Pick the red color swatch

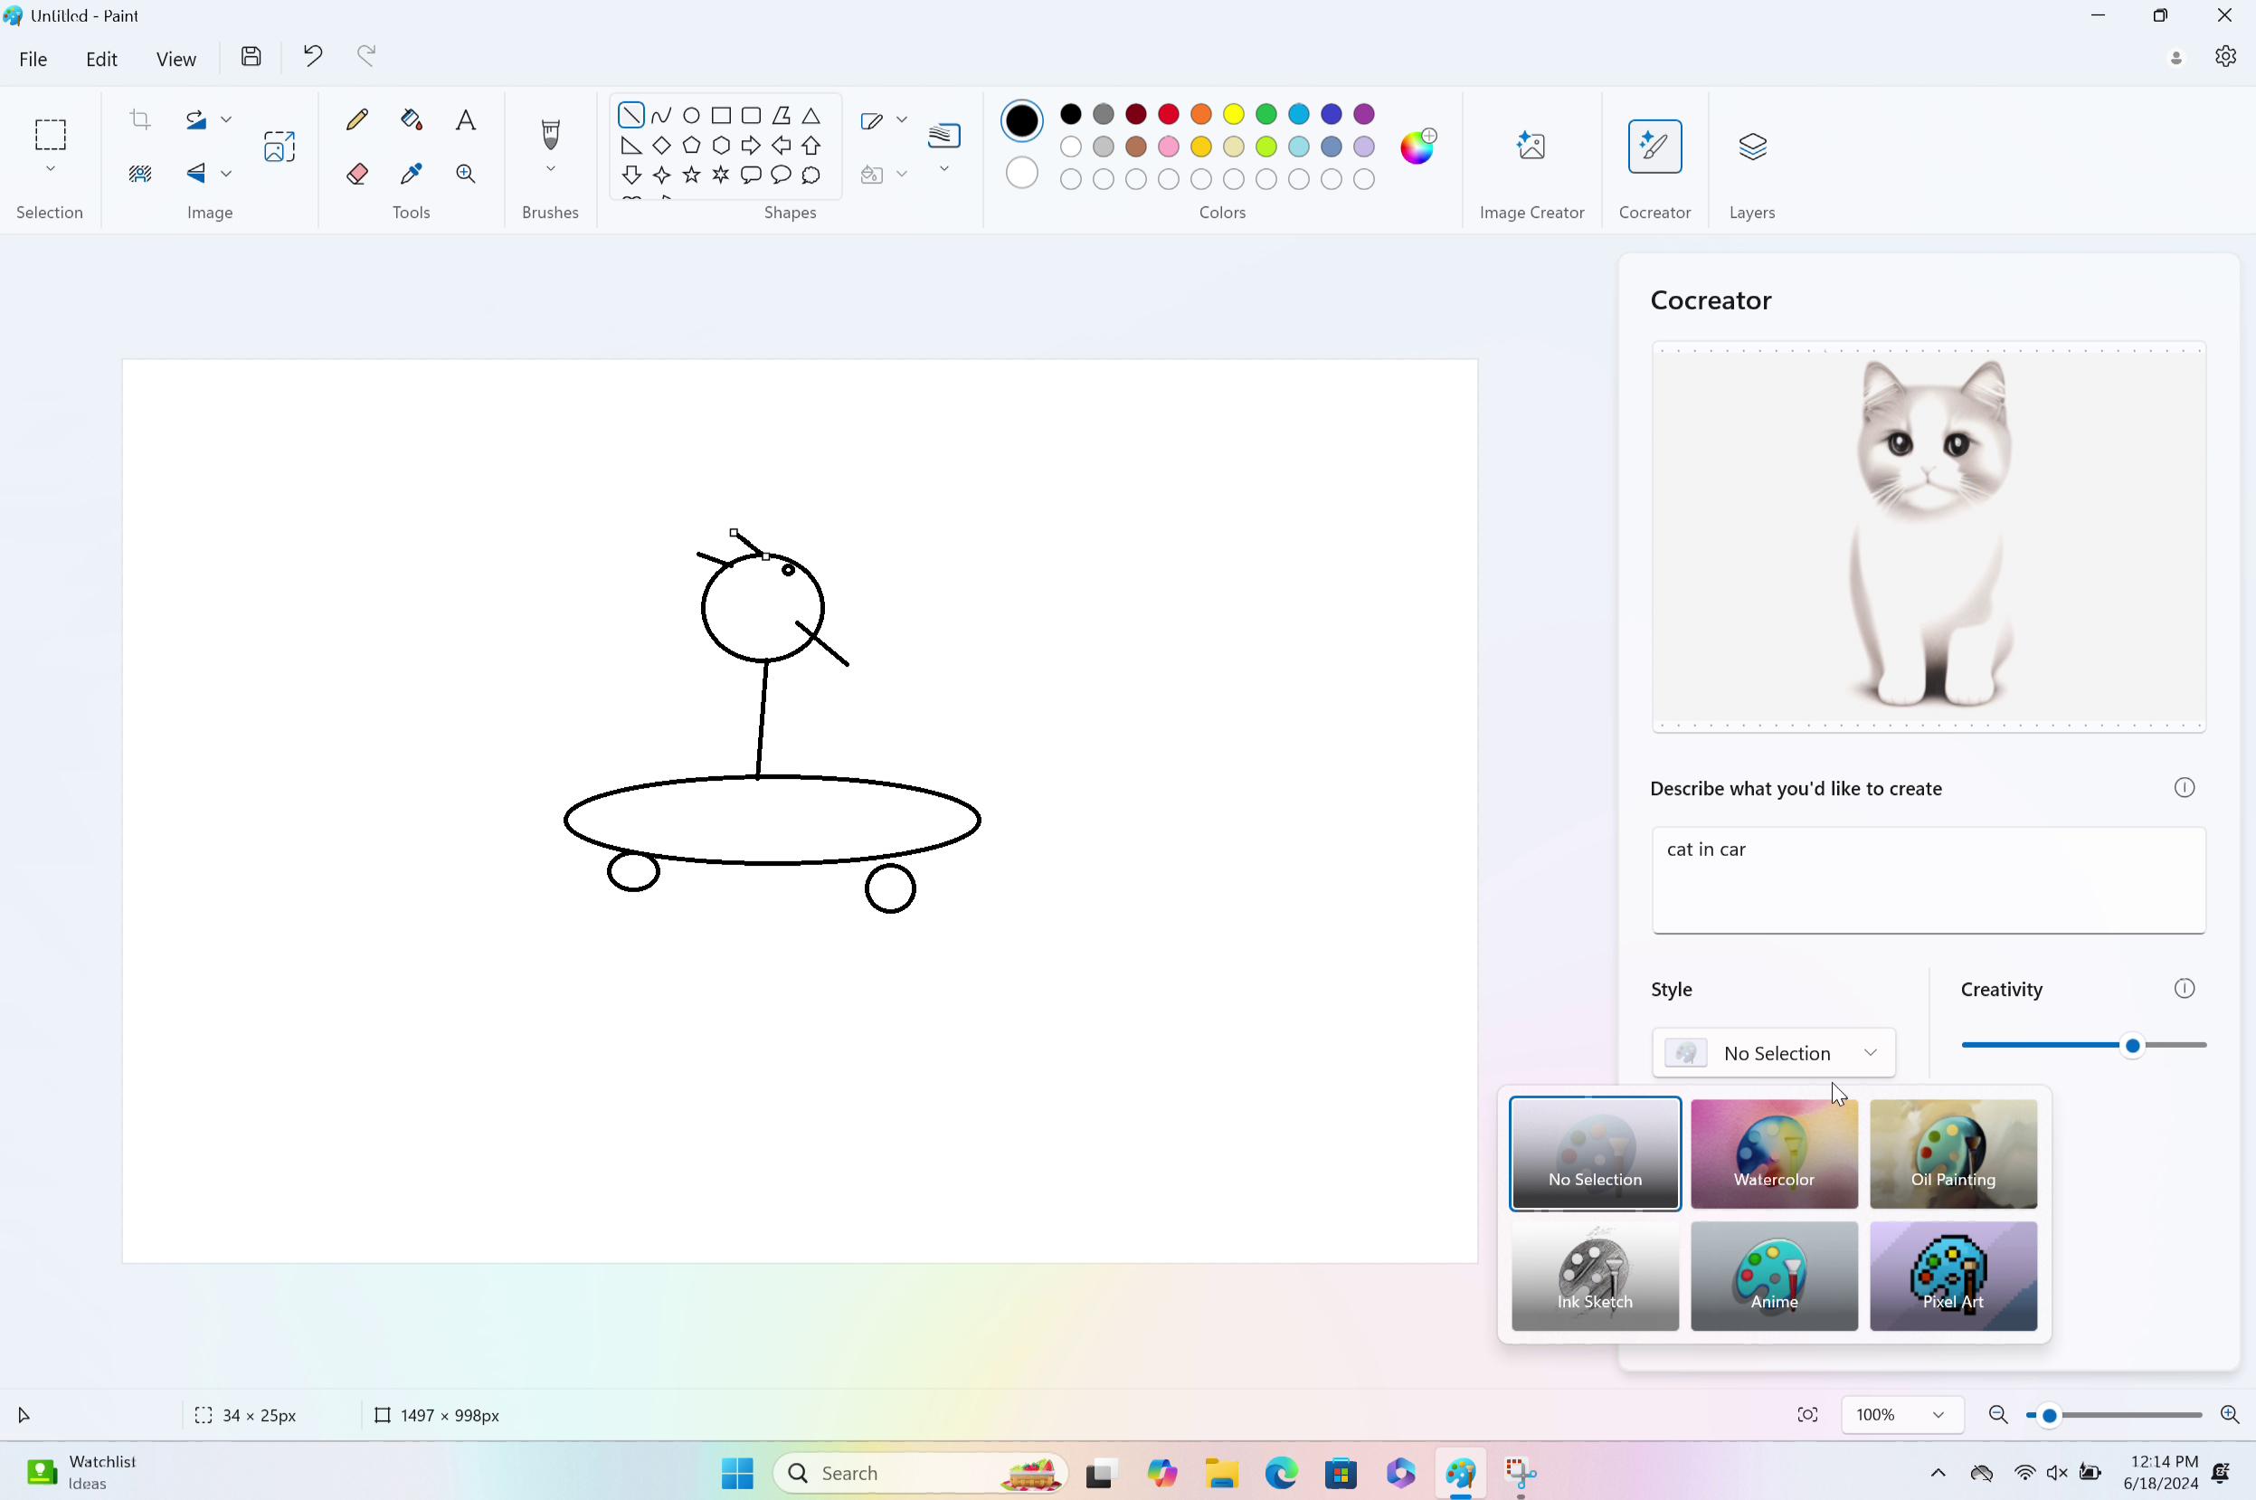(x=1168, y=115)
